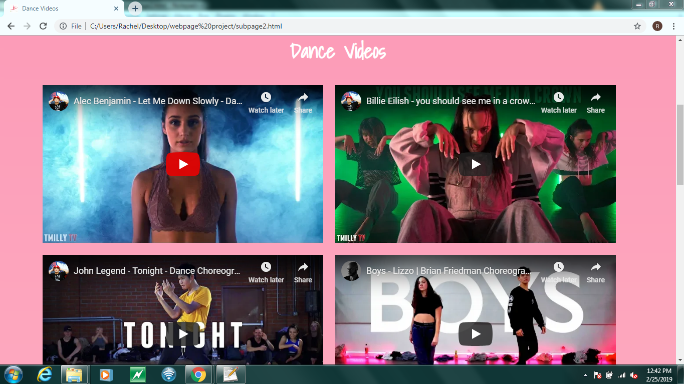Open channel avatar on Billie Eilish video

click(351, 101)
